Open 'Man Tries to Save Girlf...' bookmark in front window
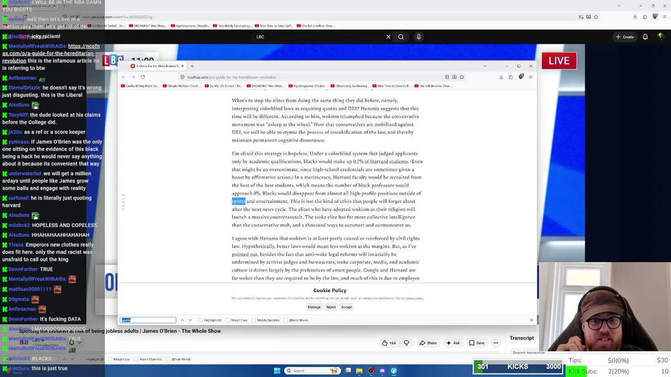Image resolution: width=671 pixels, height=377 pixels. [x=391, y=86]
